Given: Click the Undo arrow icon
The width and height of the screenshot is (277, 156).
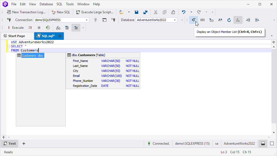Looking at the screenshot, I should point(184,12).
